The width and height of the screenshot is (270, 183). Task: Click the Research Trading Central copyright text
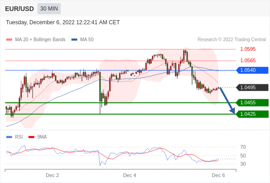pyautogui.click(x=232, y=40)
